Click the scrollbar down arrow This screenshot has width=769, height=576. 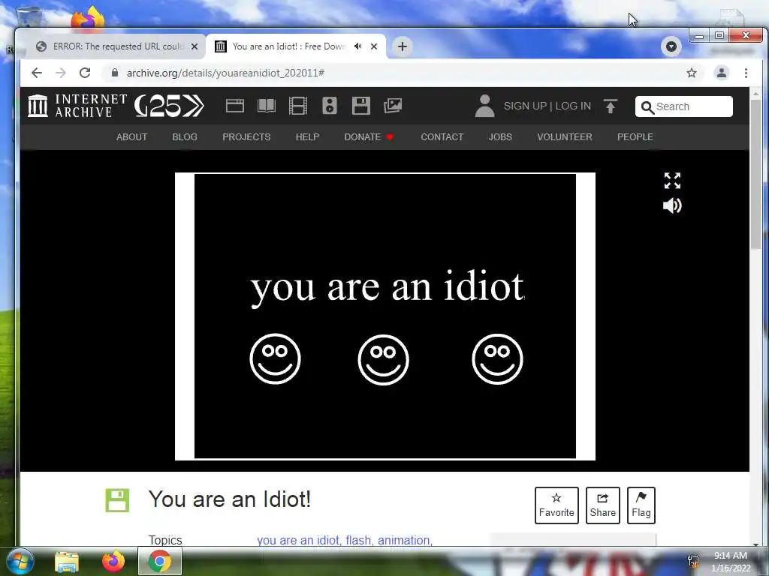(x=755, y=544)
